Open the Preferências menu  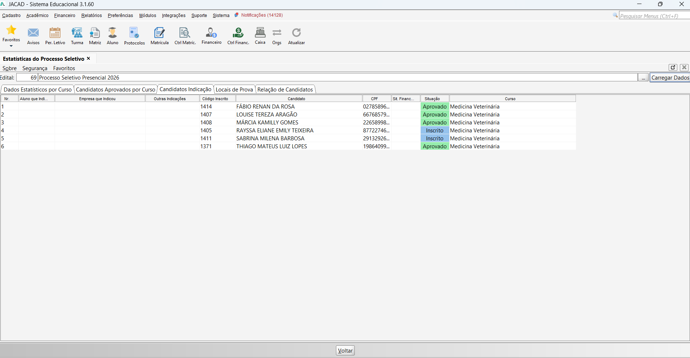point(121,16)
